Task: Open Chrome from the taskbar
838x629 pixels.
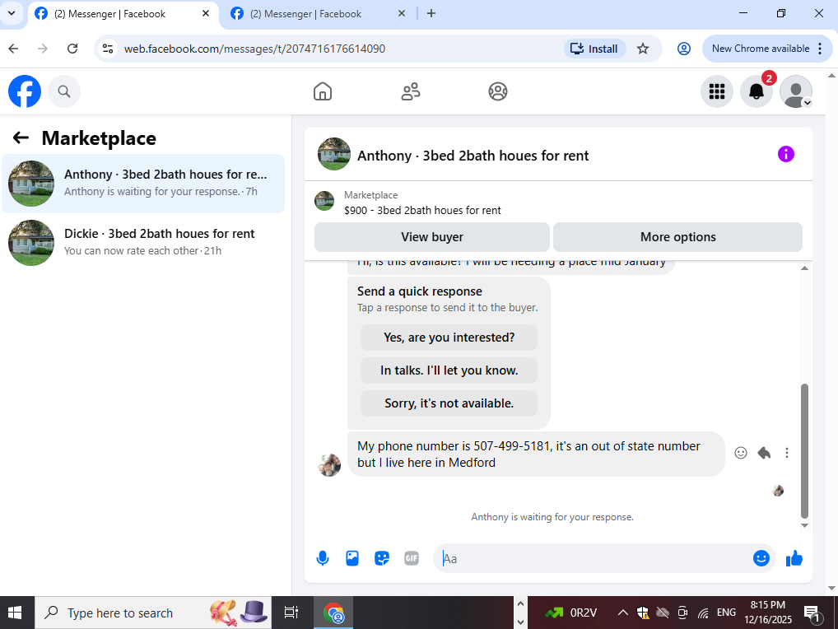Action: (334, 613)
